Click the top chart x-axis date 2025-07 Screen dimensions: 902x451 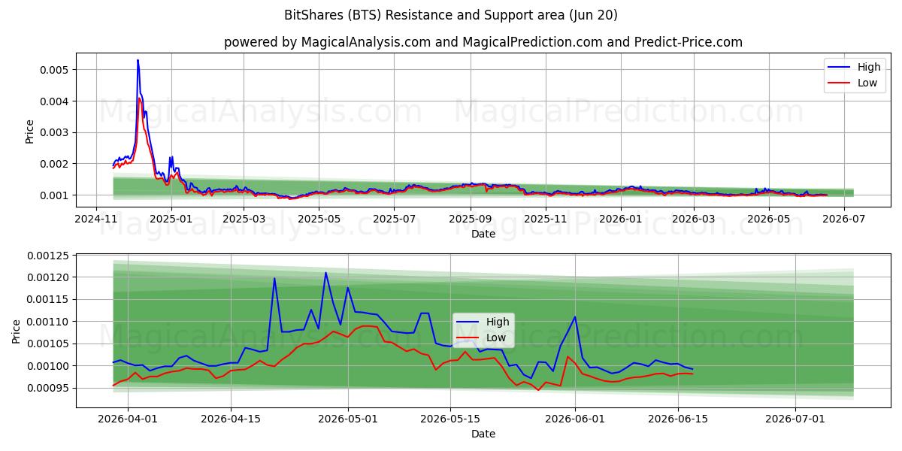(x=395, y=219)
